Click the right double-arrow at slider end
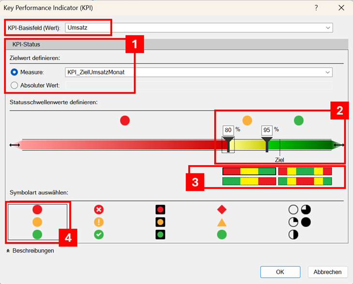This screenshot has width=353, height=284. coord(338,144)
